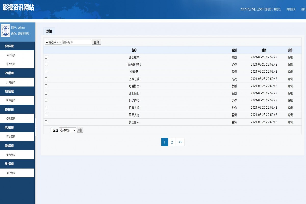Viewport: 306px width, 204px height.
Task: Check the box next to 美国丽人
Action: pos(46,122)
